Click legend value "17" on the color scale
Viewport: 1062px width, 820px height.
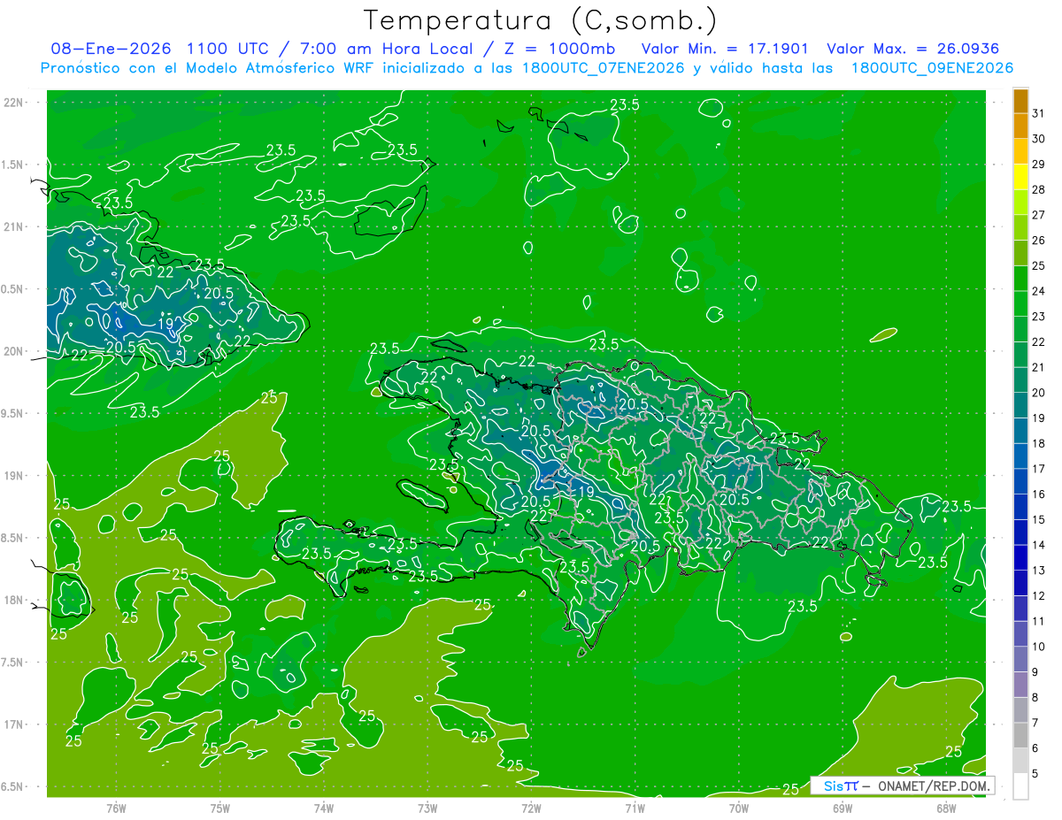(1039, 469)
